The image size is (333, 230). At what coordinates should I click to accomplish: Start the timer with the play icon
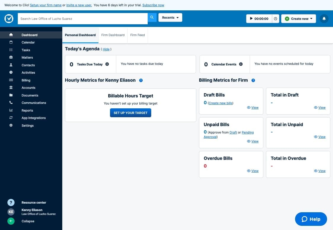tap(251, 18)
